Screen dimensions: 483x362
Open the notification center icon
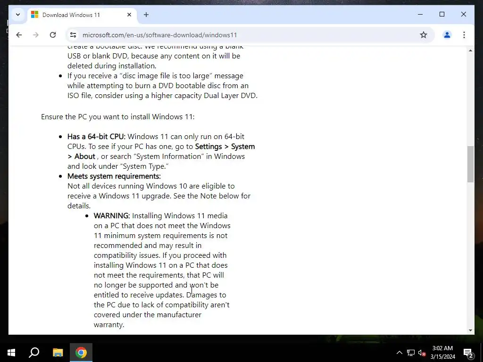468,353
